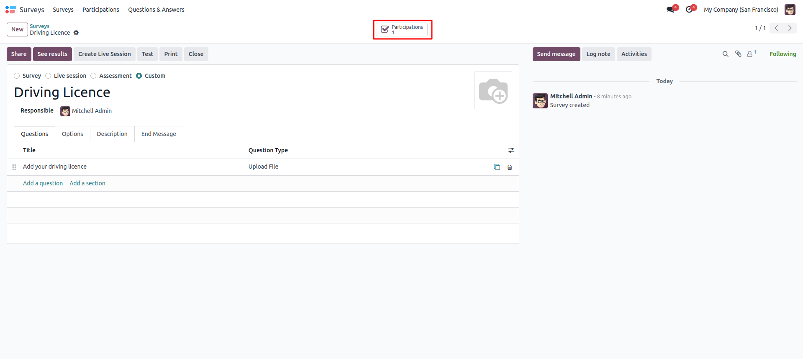Search messages in the chatter

(725, 54)
